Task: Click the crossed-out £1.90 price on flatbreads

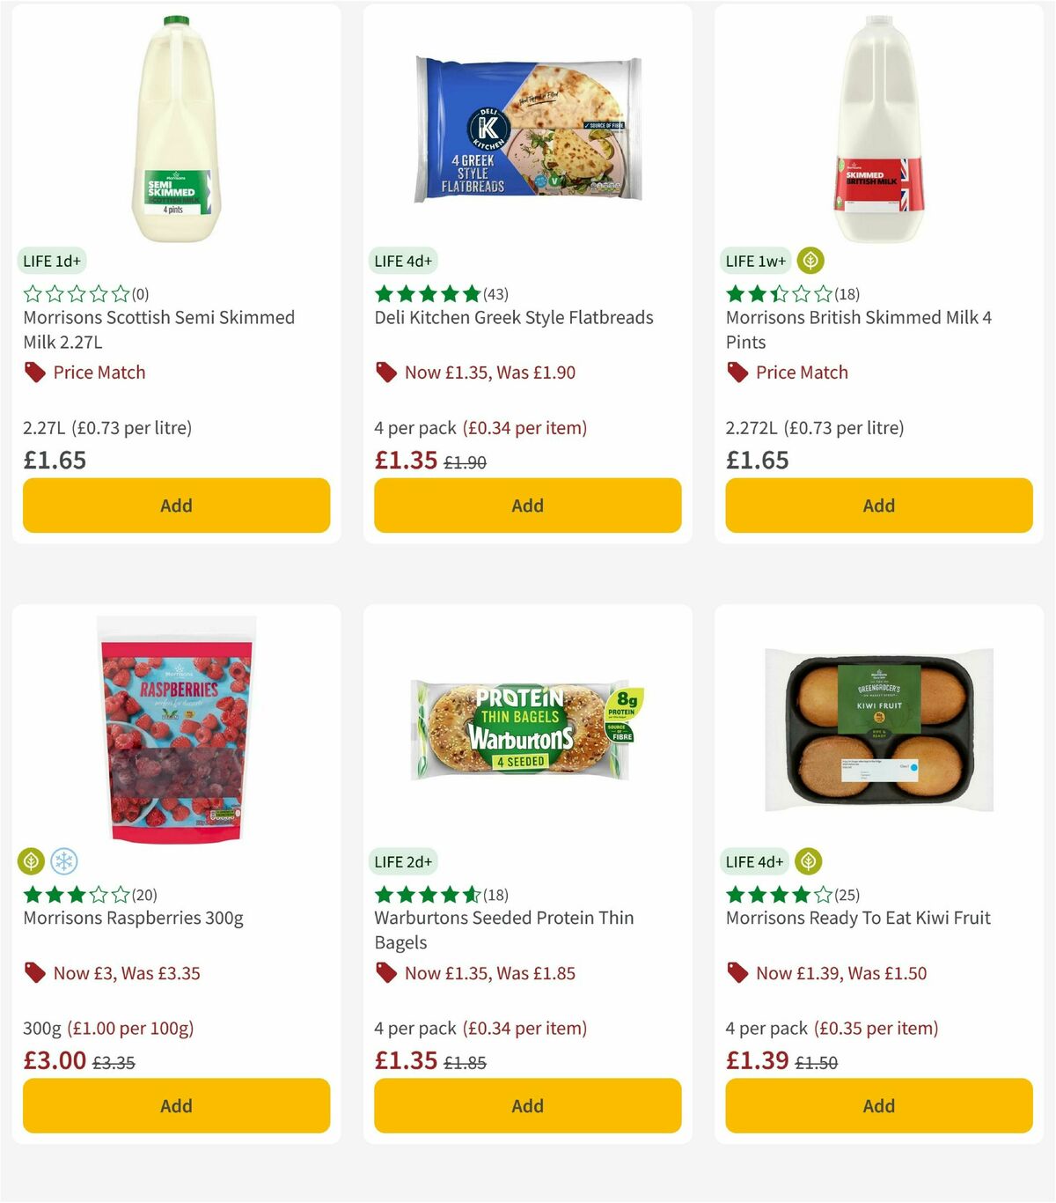Action: 466,461
